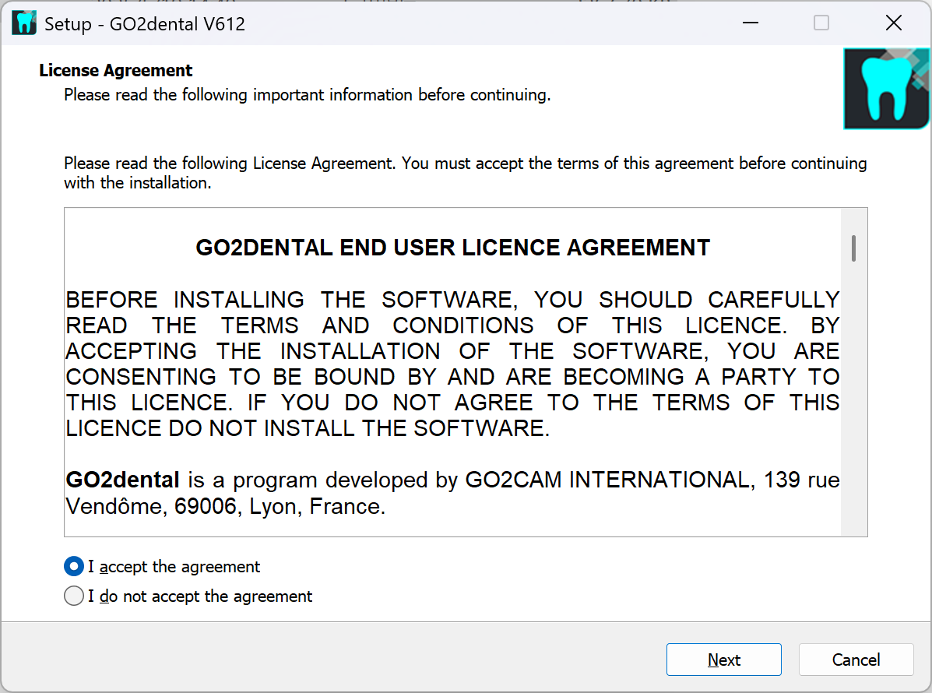The image size is (932, 693).
Task: Select the accept agreement radio button
Action: [74, 566]
